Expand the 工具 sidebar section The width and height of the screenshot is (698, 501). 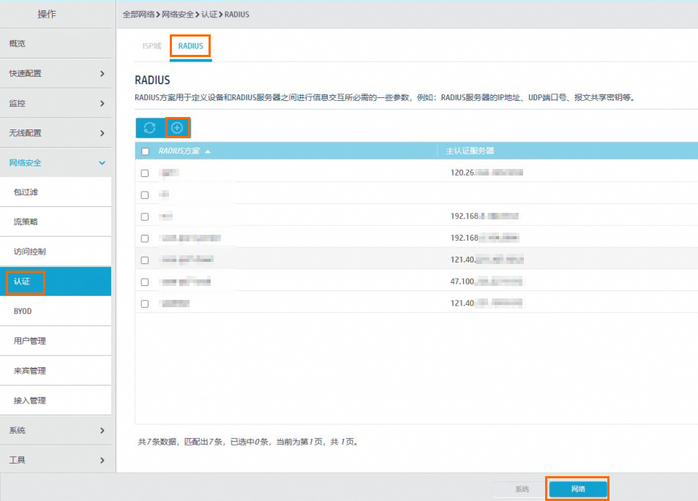[56, 459]
